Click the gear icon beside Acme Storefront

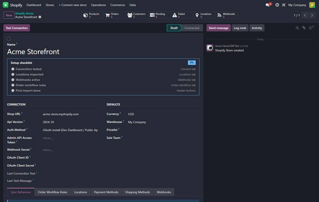tap(40, 17)
